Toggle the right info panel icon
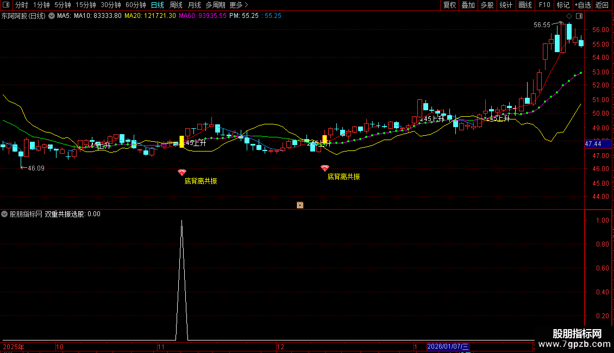 [x=579, y=16]
